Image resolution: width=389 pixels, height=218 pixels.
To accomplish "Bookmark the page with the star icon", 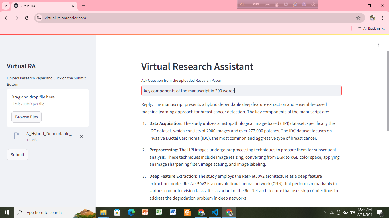I will tap(358, 18).
